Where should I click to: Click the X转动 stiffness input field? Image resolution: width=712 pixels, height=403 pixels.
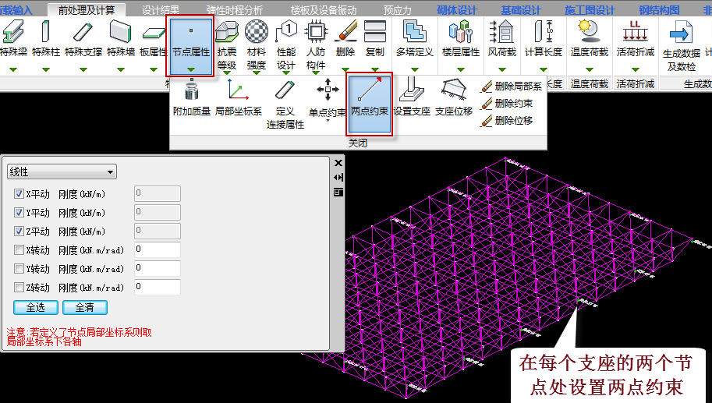[x=157, y=249]
